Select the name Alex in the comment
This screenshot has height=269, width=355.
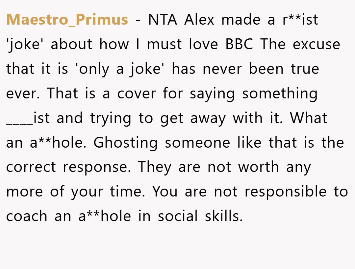[x=199, y=19]
